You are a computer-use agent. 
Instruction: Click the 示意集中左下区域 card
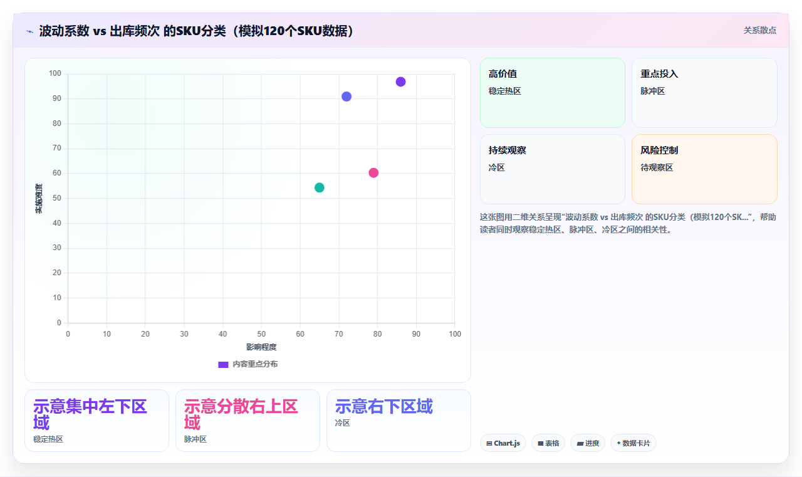click(x=97, y=421)
